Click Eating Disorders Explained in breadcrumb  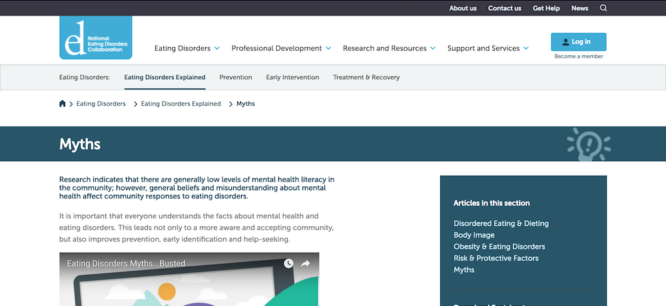180,104
